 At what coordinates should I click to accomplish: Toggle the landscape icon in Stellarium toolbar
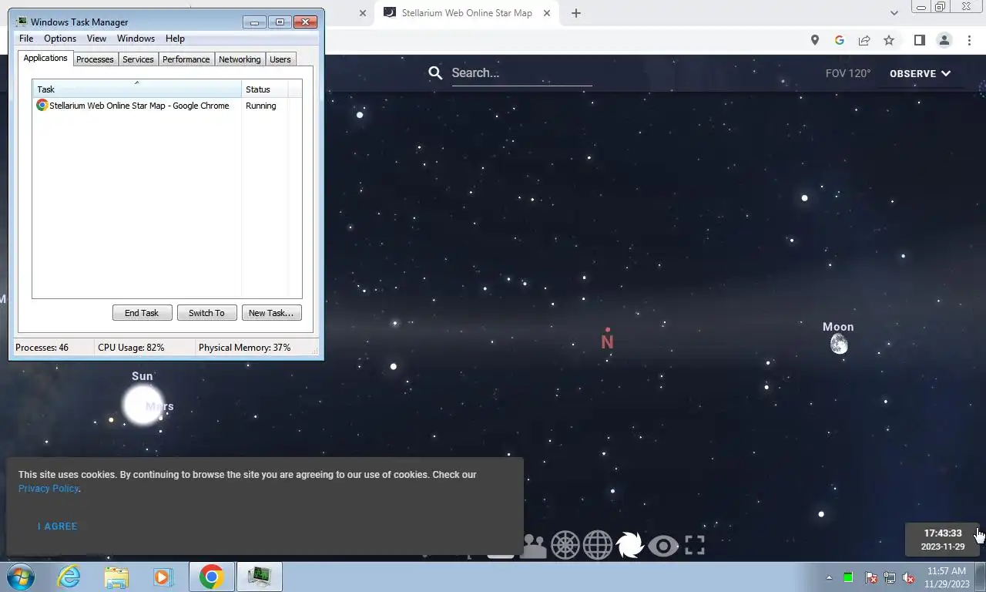[533, 545]
